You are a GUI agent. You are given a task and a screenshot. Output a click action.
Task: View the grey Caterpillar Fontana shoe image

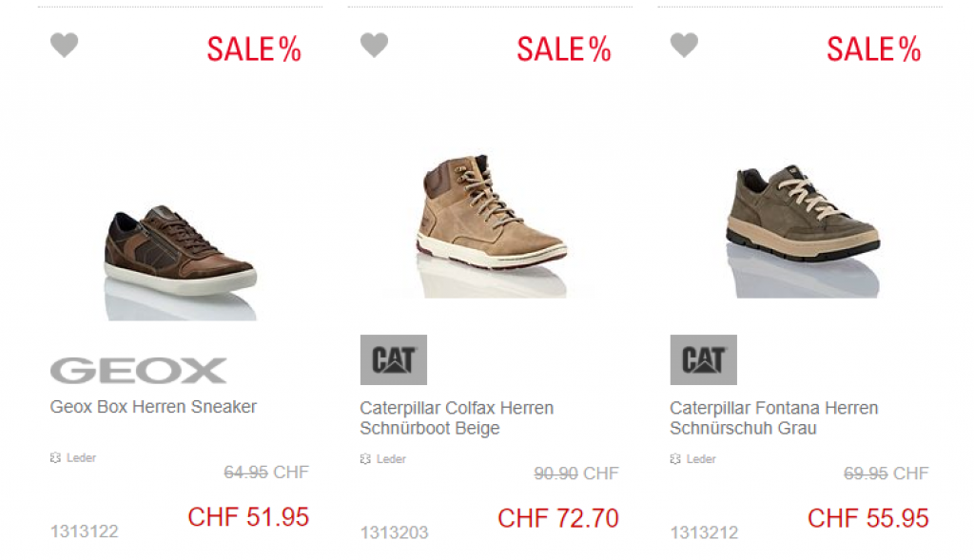click(x=801, y=214)
